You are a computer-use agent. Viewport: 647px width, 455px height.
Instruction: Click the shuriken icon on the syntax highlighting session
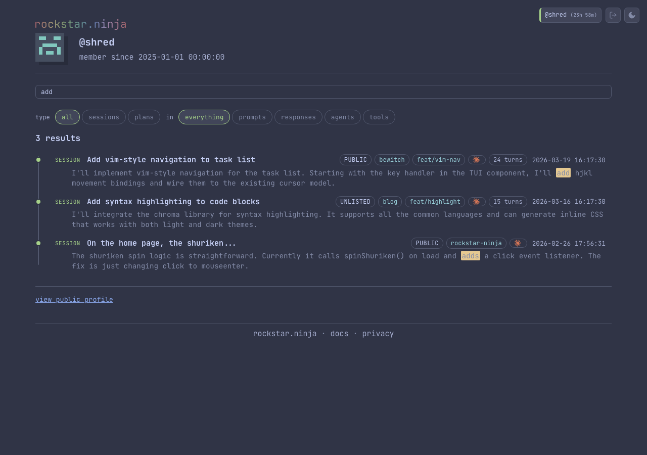pos(476,201)
